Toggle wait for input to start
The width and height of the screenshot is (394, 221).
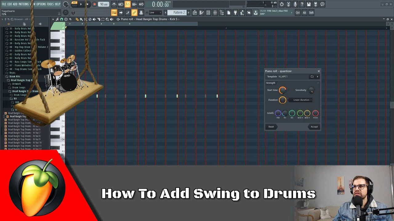click(121, 4)
